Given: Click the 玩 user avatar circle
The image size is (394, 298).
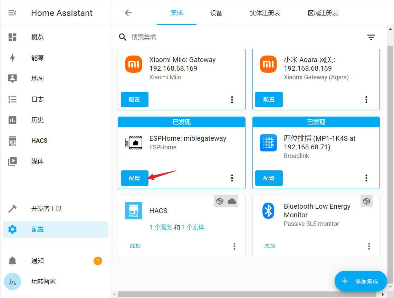Looking at the screenshot, I should (12, 281).
